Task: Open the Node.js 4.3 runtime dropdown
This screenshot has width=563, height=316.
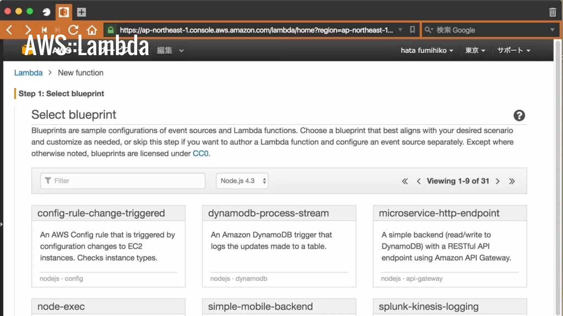Action: pos(242,181)
